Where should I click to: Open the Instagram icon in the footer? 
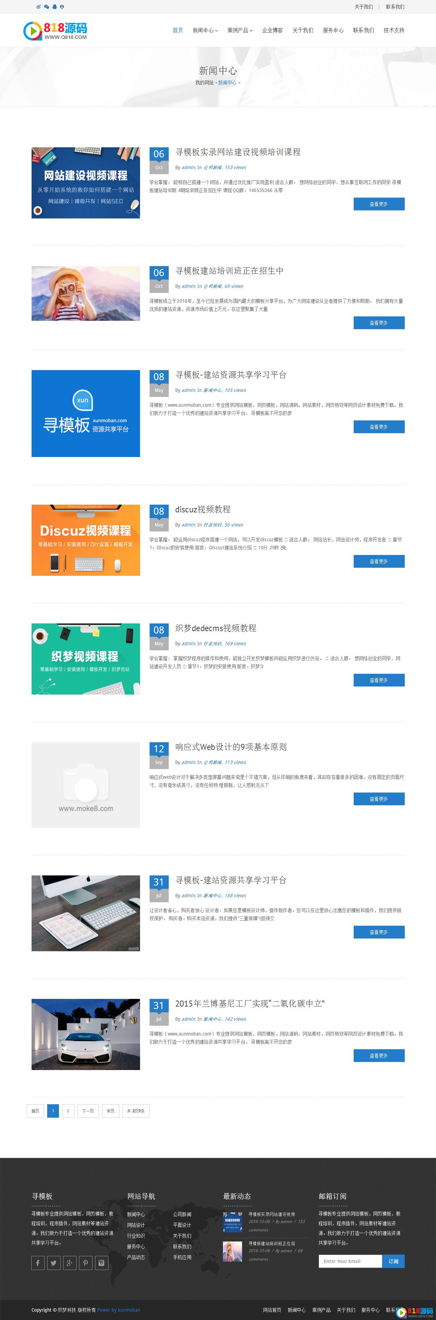(x=101, y=1263)
